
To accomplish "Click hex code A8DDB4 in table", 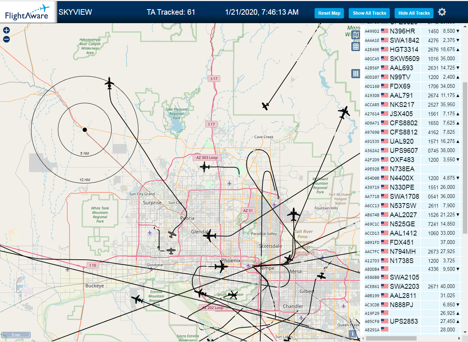I will [372, 269].
